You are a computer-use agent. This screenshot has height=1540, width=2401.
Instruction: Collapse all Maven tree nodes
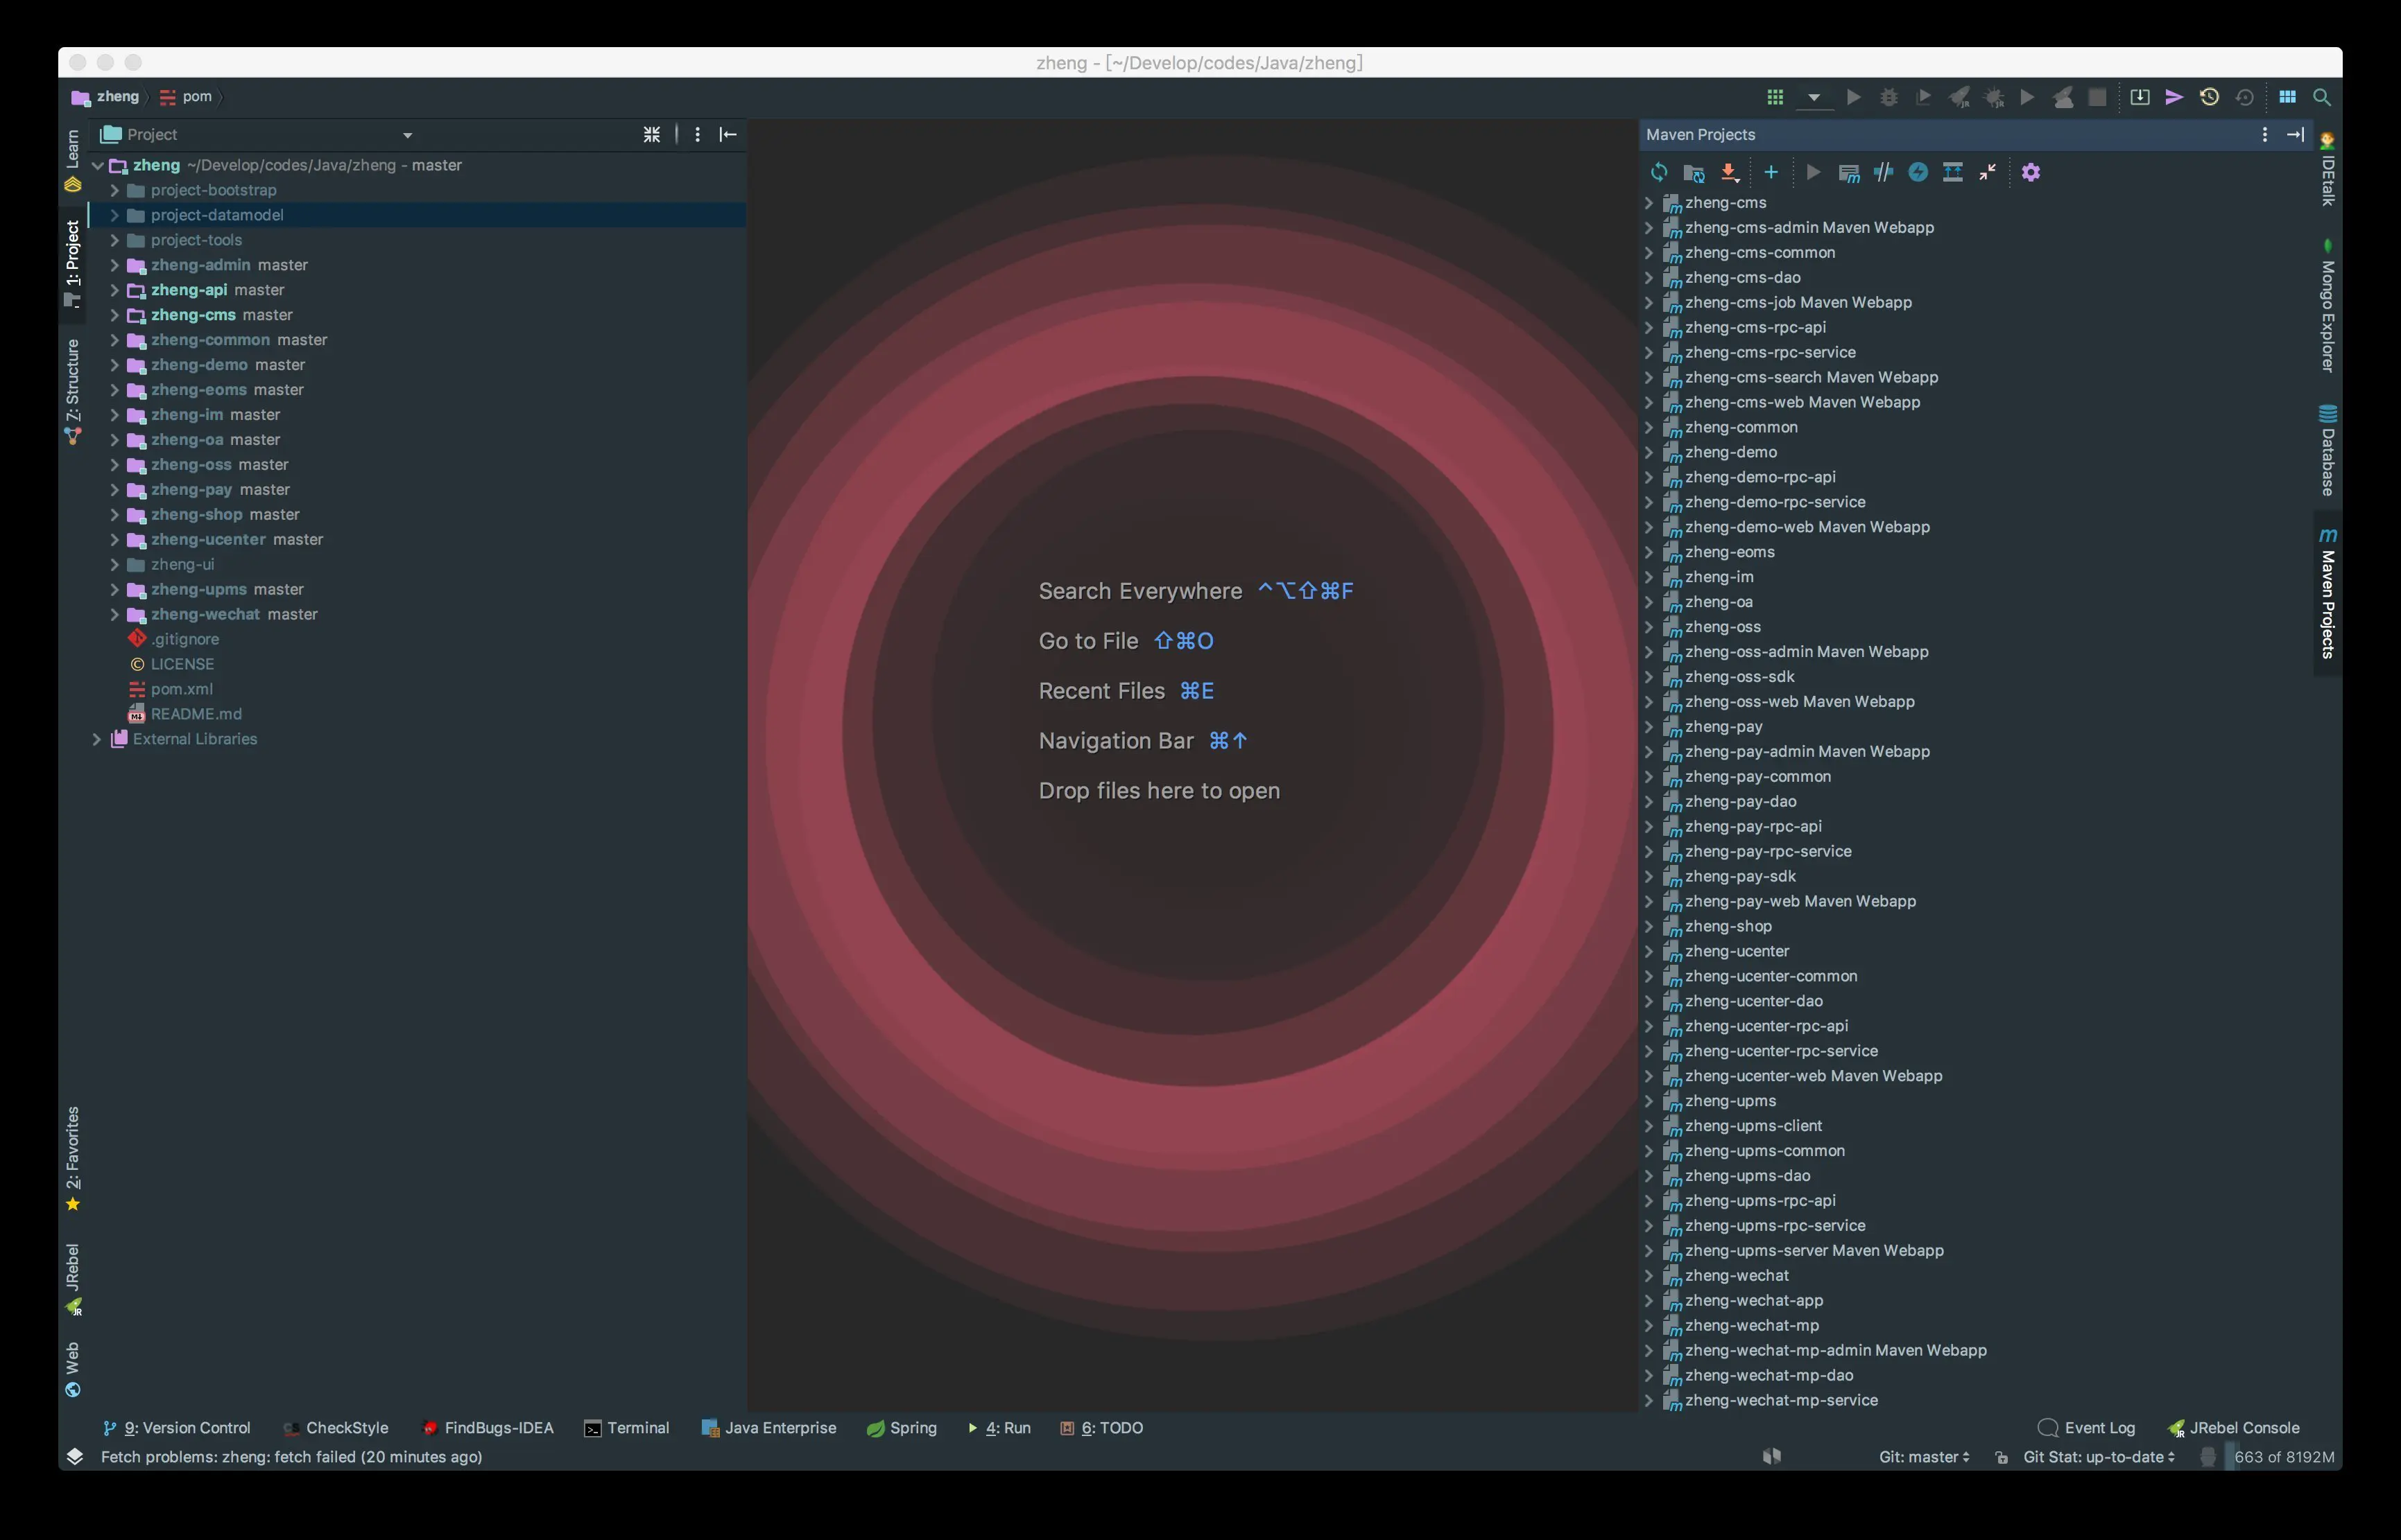tap(1987, 172)
